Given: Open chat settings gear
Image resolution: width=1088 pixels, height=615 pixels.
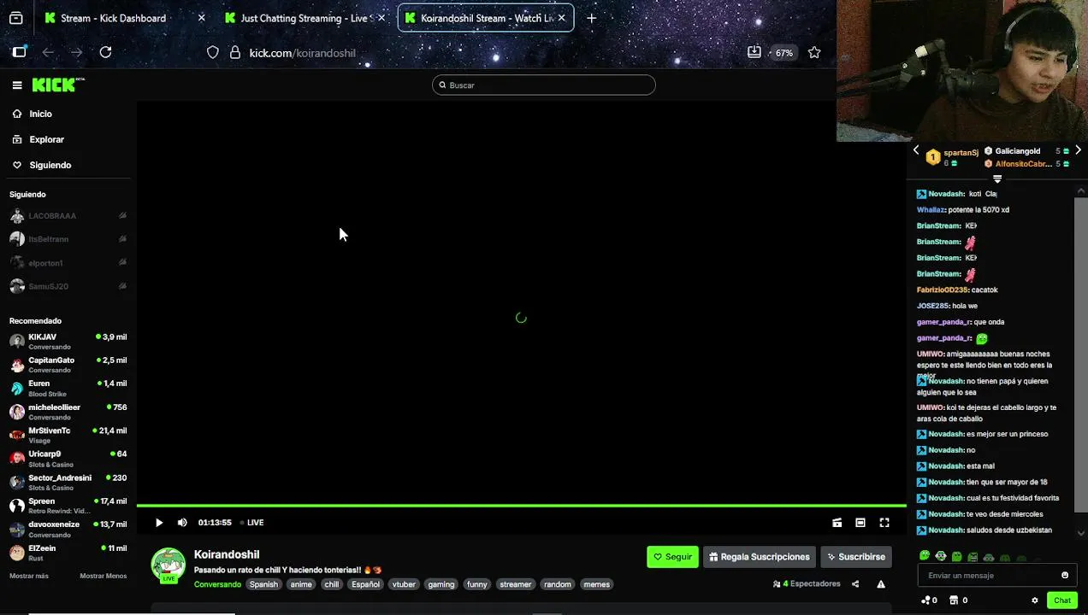Looking at the screenshot, I should click(1035, 600).
